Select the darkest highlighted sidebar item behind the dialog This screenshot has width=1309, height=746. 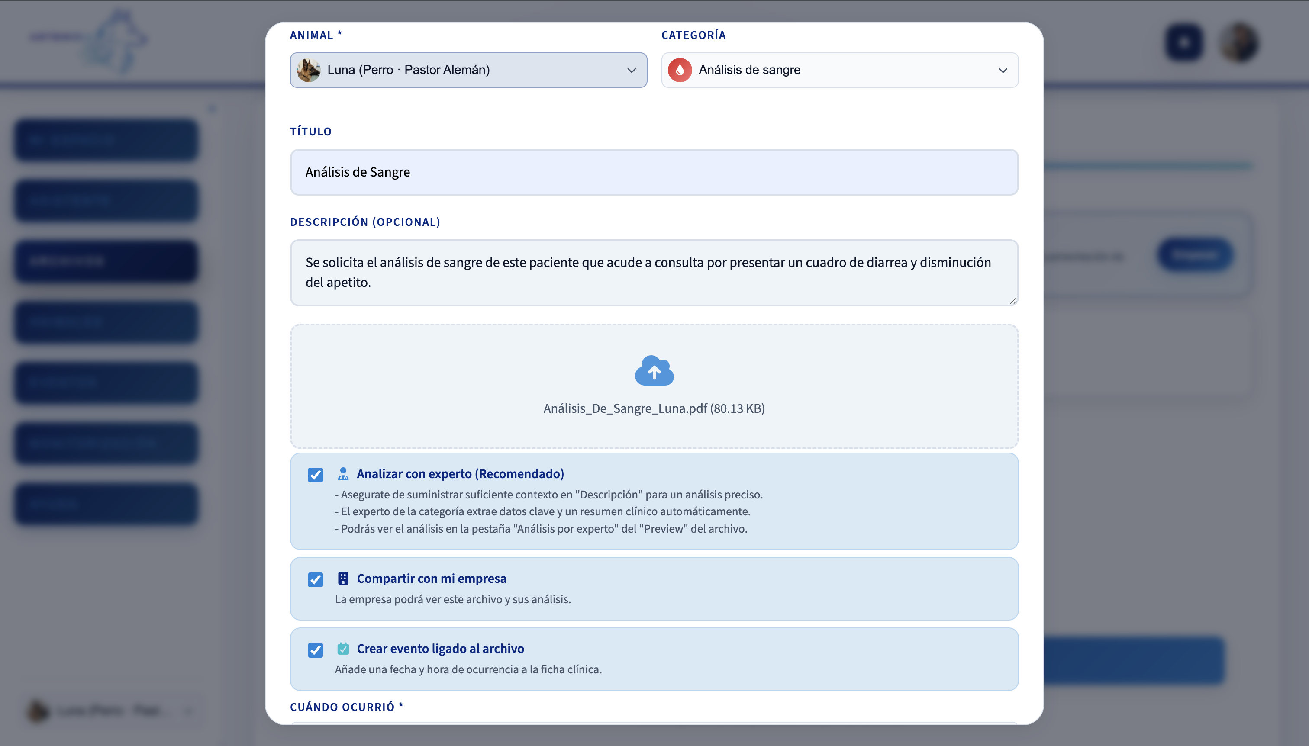click(x=106, y=261)
